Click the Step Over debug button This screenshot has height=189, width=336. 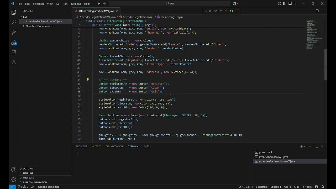(x=215, y=11)
